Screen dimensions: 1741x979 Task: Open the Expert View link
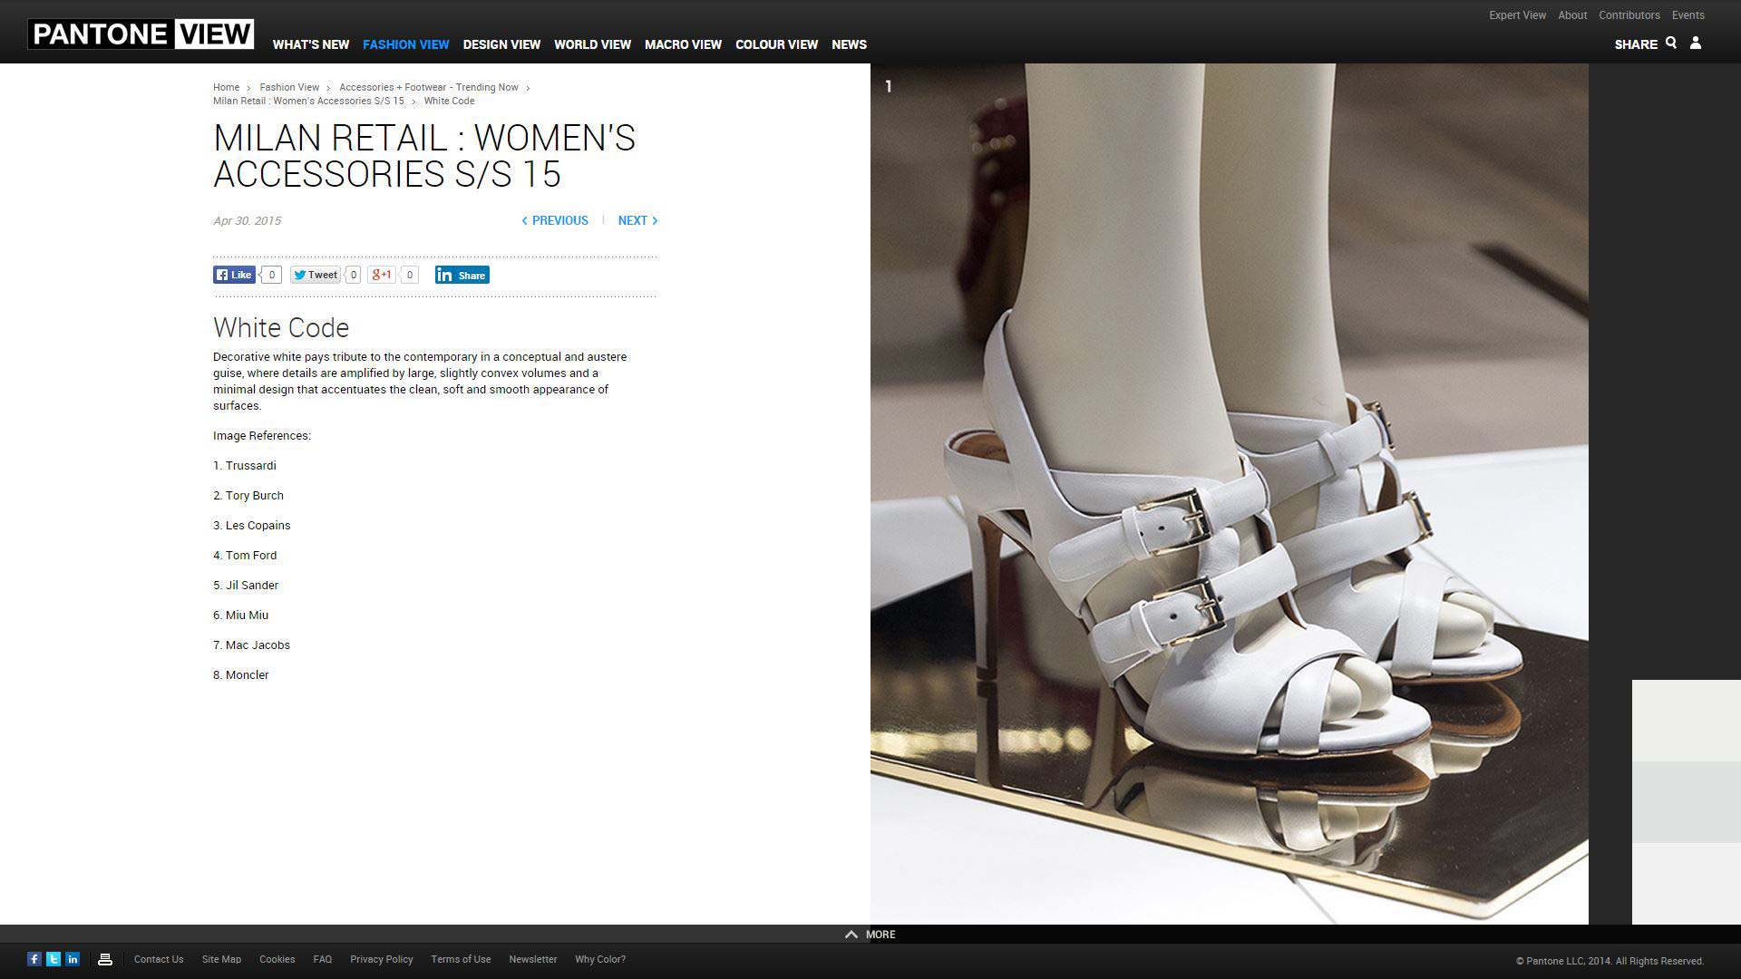tap(1518, 15)
